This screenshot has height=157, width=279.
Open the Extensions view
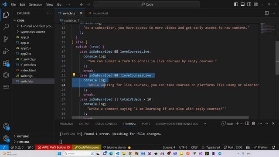pos(6,63)
